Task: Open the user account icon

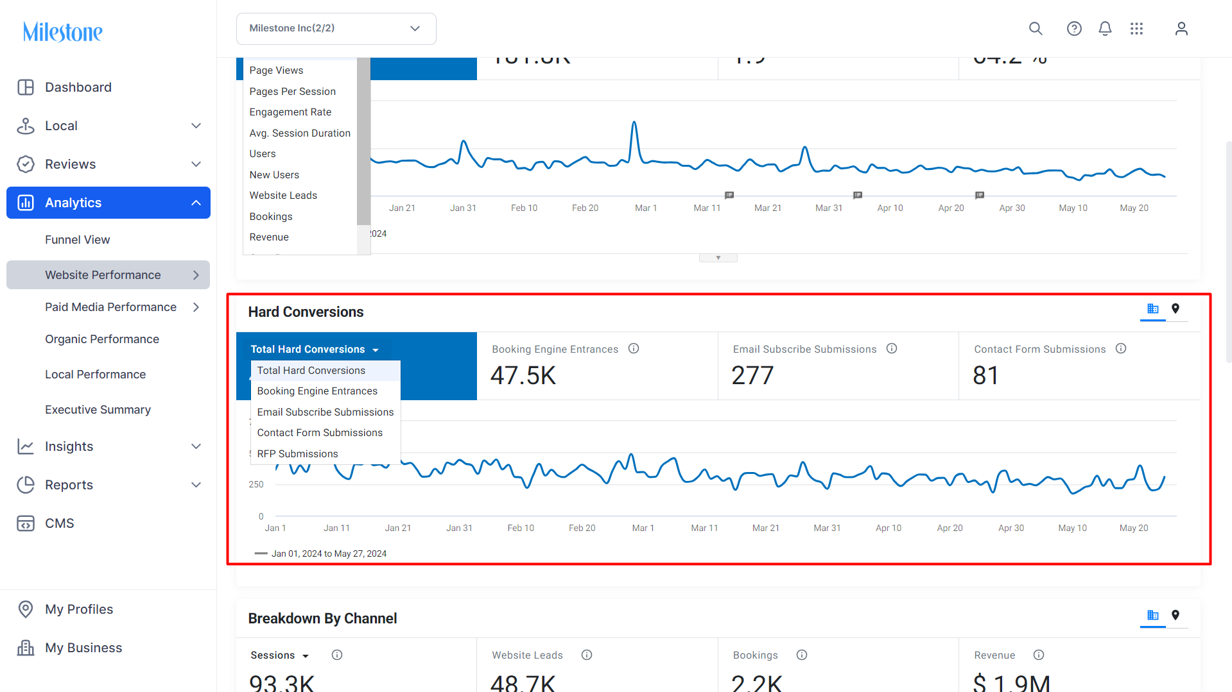Action: click(1181, 28)
